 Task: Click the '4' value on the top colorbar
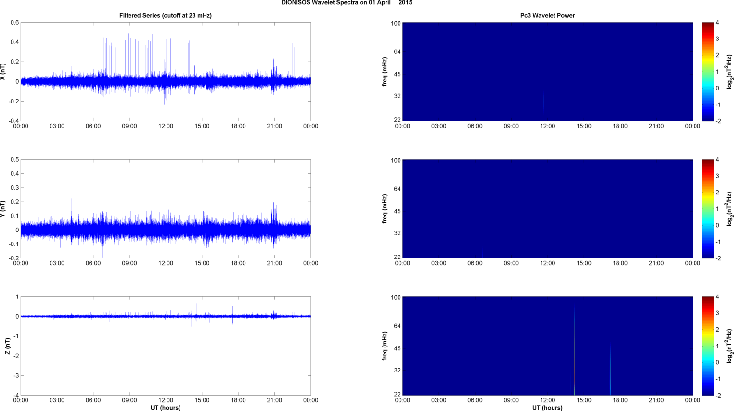(x=717, y=23)
